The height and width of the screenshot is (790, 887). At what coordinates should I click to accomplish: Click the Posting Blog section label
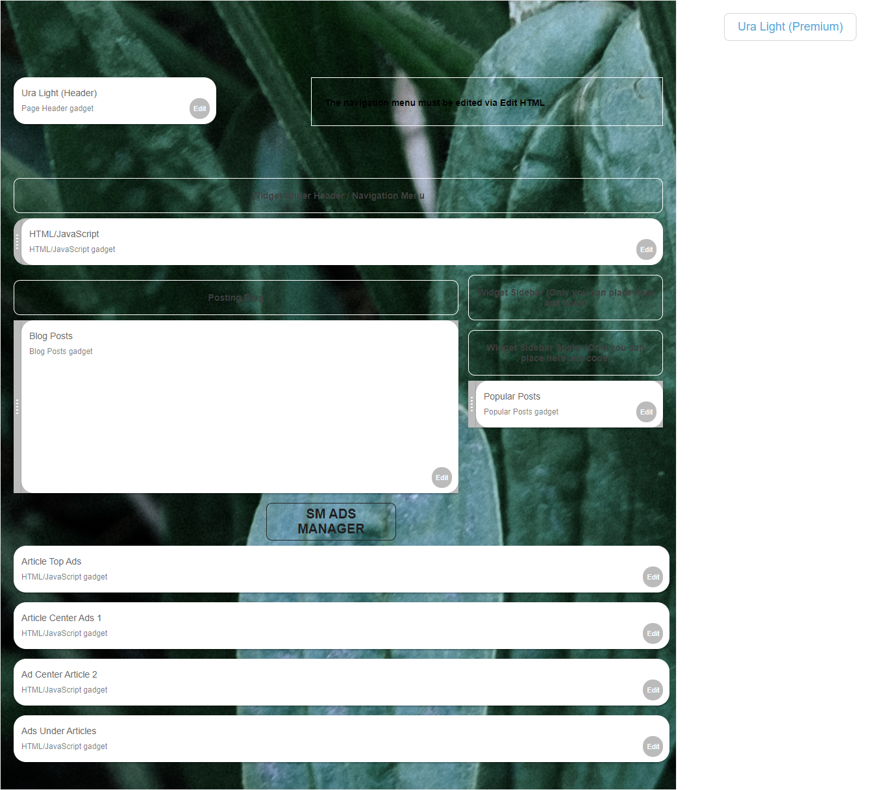coord(236,298)
